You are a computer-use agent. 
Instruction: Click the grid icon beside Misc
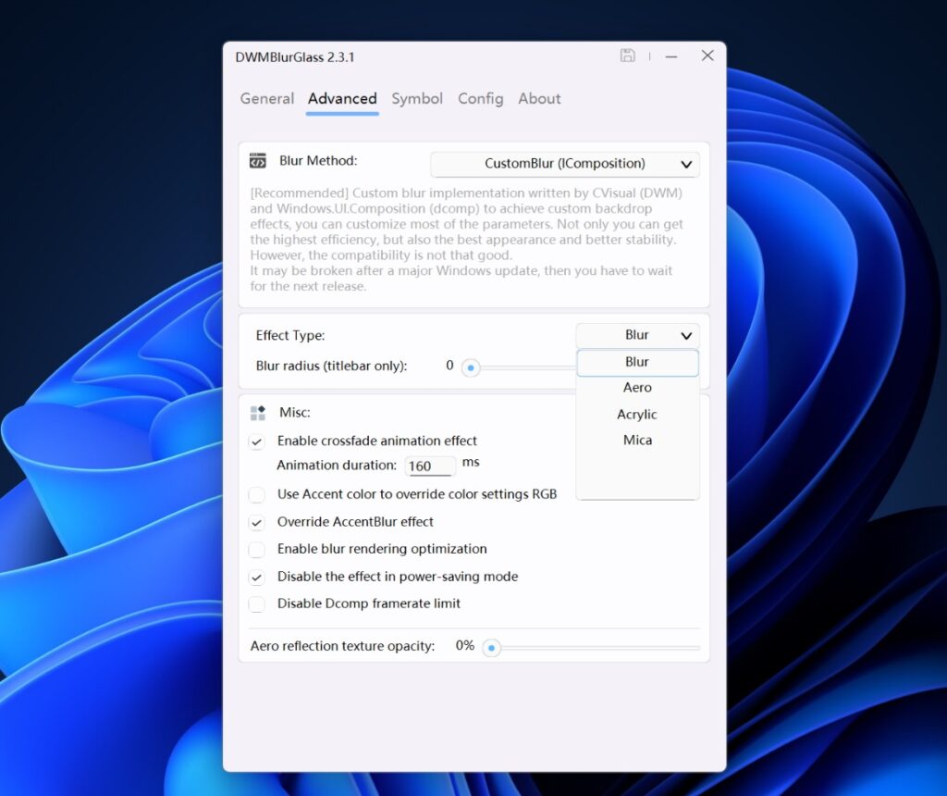[259, 412]
